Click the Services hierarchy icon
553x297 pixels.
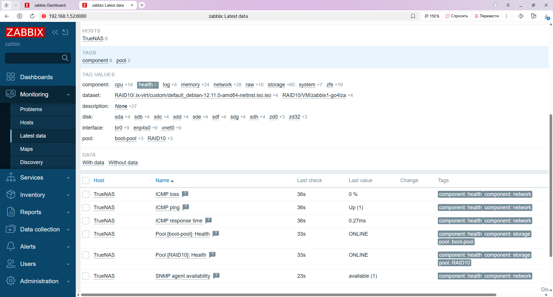11,177
